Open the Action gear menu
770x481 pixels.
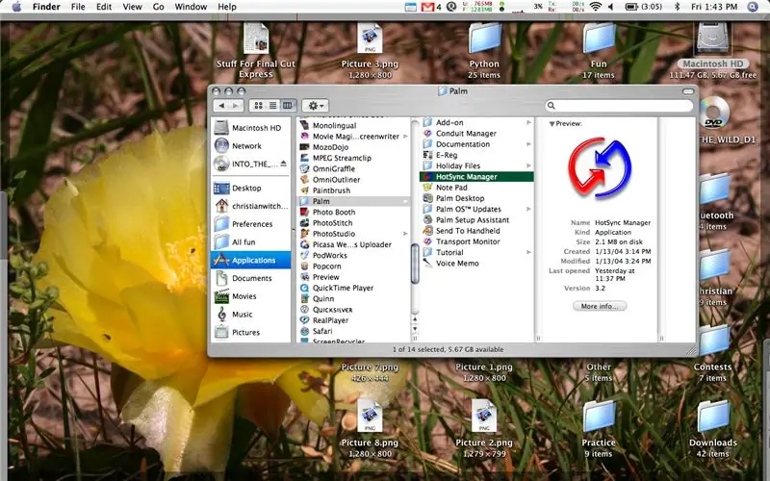[316, 106]
